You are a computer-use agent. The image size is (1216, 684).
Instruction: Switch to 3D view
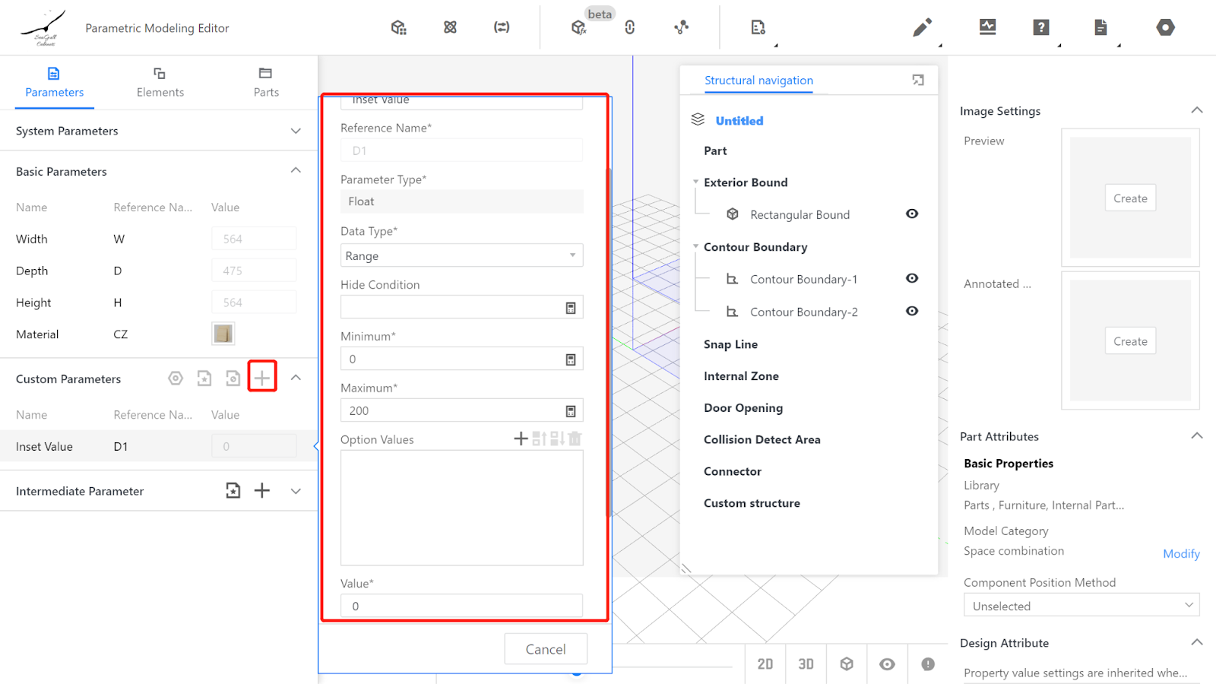806,664
